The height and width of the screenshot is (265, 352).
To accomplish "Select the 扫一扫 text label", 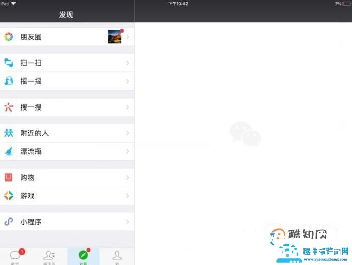I will pyautogui.click(x=31, y=63).
